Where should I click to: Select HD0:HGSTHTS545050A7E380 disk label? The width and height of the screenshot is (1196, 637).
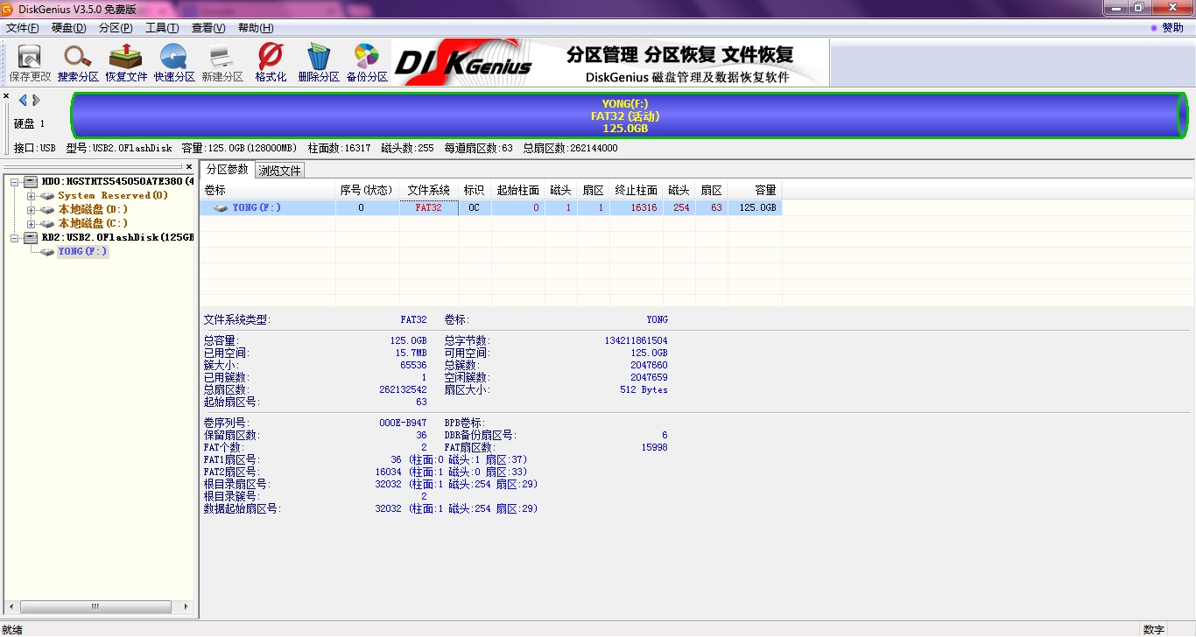coord(117,182)
